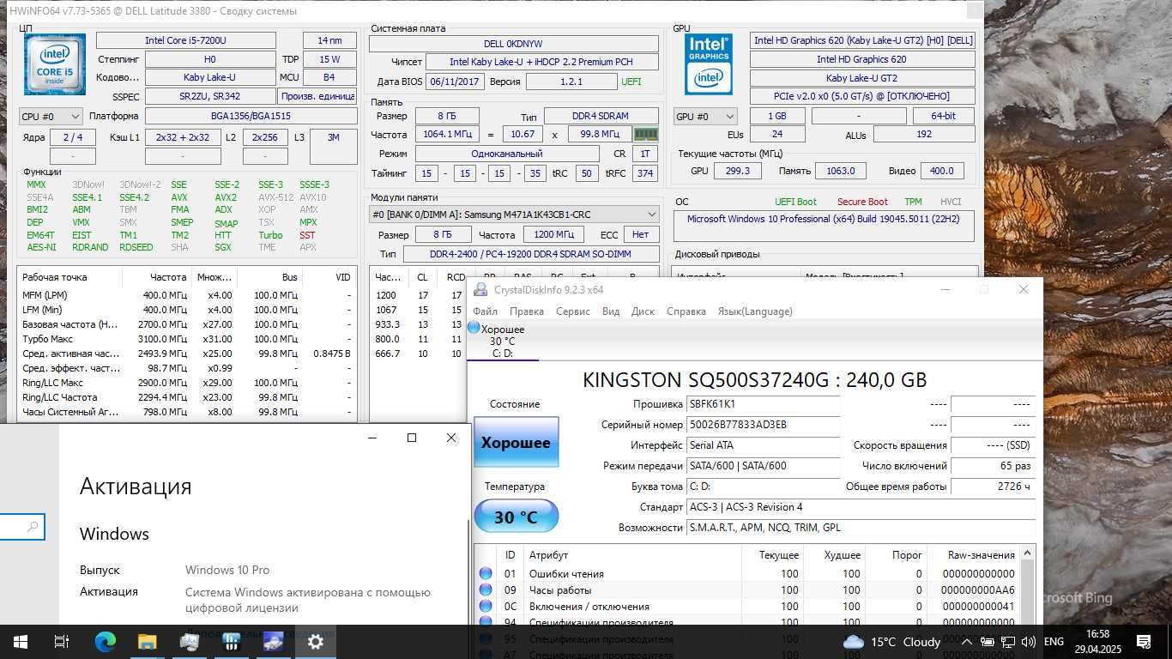
Task: Open the GPU #0 selector dropdown
Action: pos(705,116)
